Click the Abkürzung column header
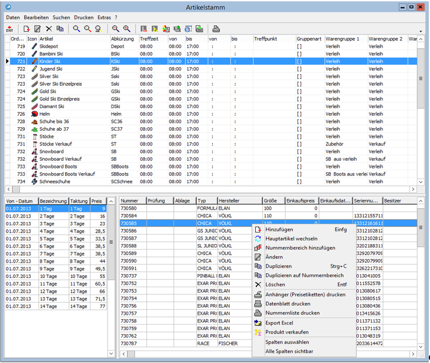This screenshot has width=430, height=363. coord(125,39)
